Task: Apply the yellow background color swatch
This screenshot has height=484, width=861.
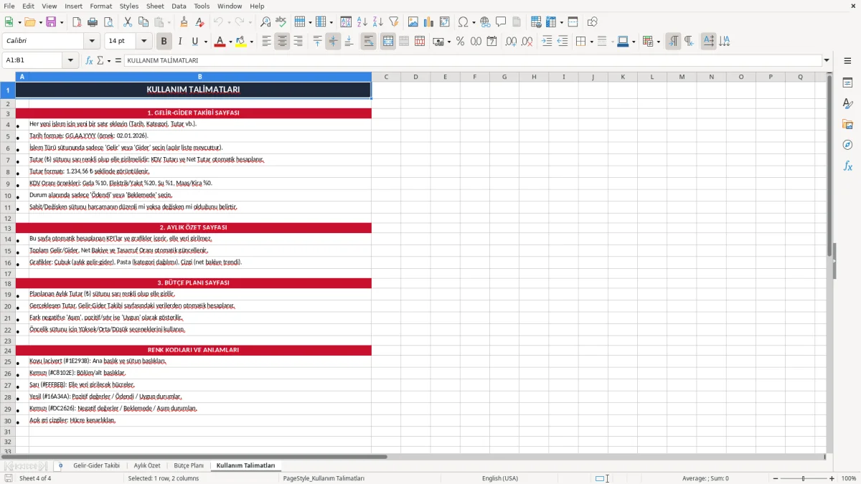Action: click(241, 42)
